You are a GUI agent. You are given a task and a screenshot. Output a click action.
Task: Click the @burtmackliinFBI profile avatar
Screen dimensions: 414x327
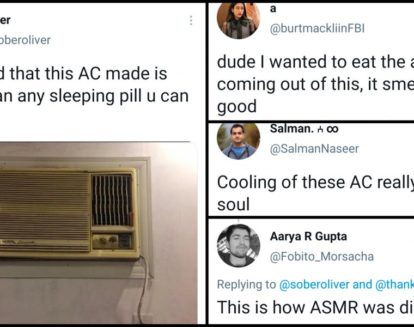(x=239, y=21)
